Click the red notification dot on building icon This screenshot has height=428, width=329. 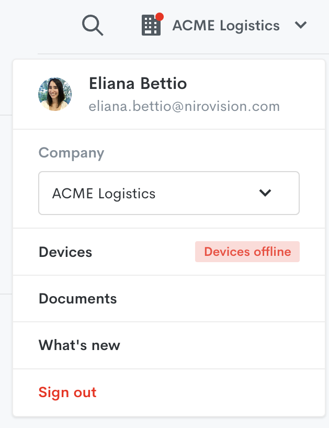(160, 17)
